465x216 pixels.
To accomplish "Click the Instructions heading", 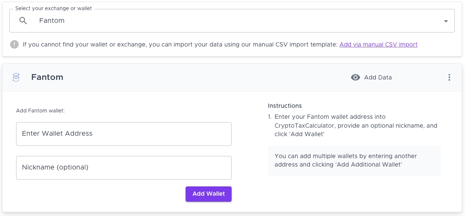I will (285, 106).
